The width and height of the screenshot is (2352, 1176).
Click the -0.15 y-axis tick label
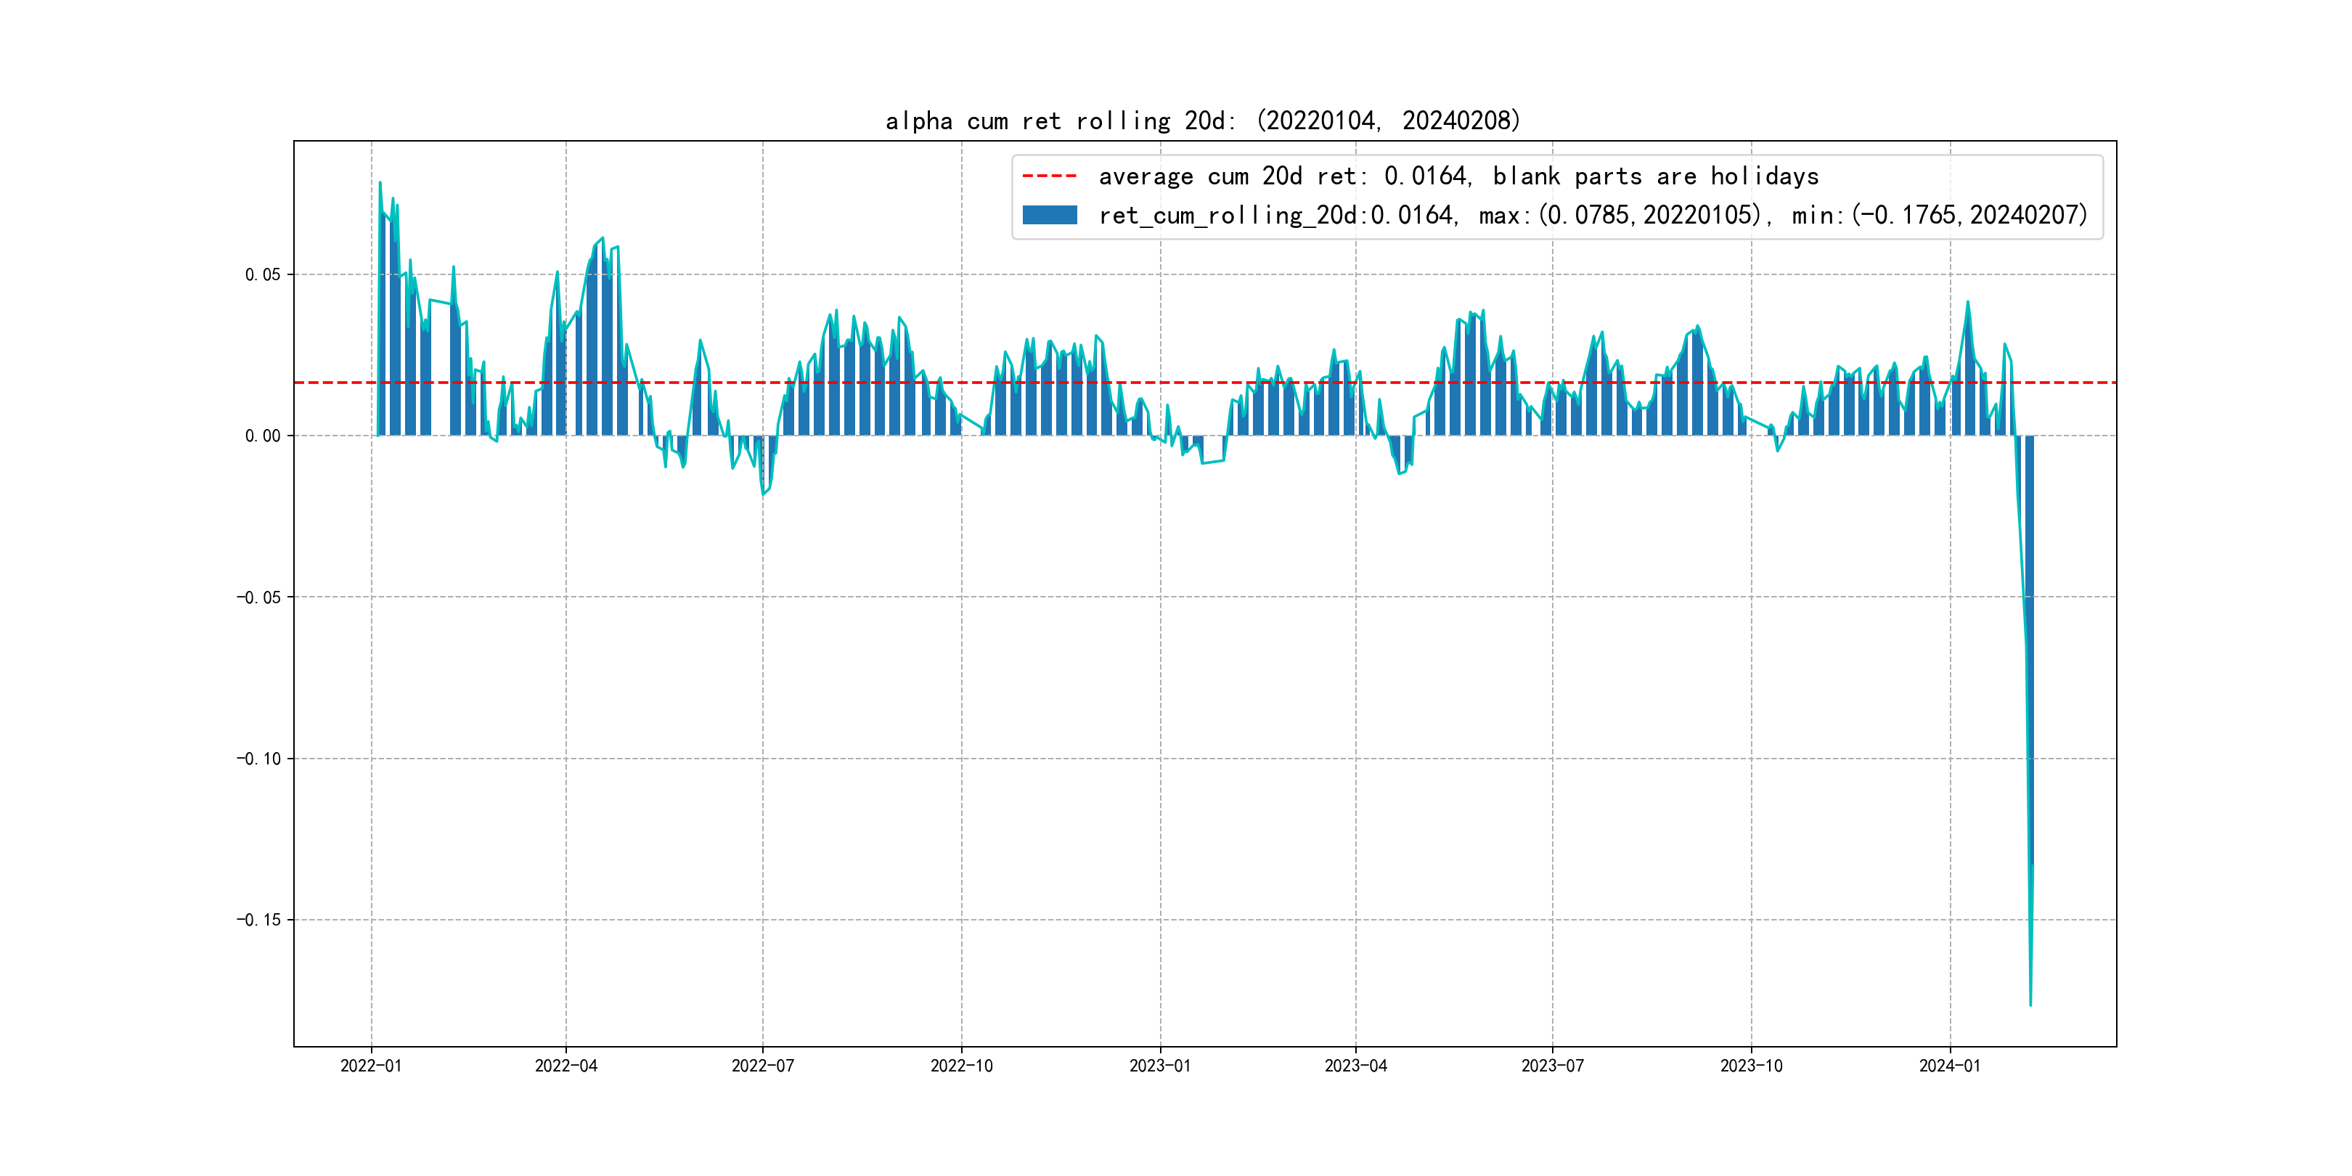coord(258,920)
